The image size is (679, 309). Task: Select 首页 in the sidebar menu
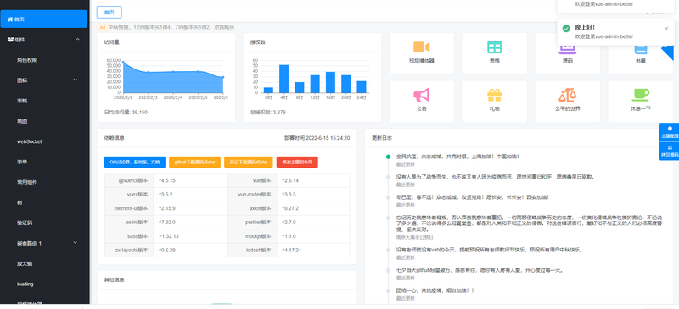pyautogui.click(x=44, y=19)
